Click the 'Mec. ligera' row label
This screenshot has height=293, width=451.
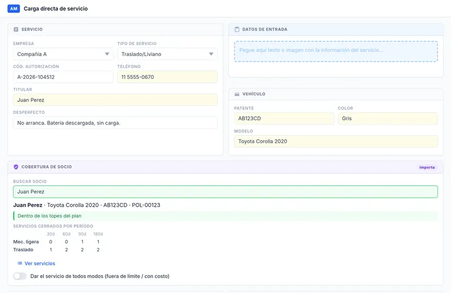point(26,242)
